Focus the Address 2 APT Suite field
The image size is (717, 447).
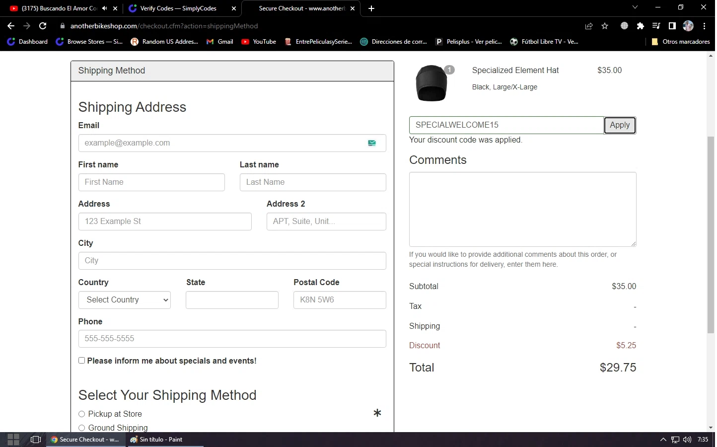(x=326, y=222)
